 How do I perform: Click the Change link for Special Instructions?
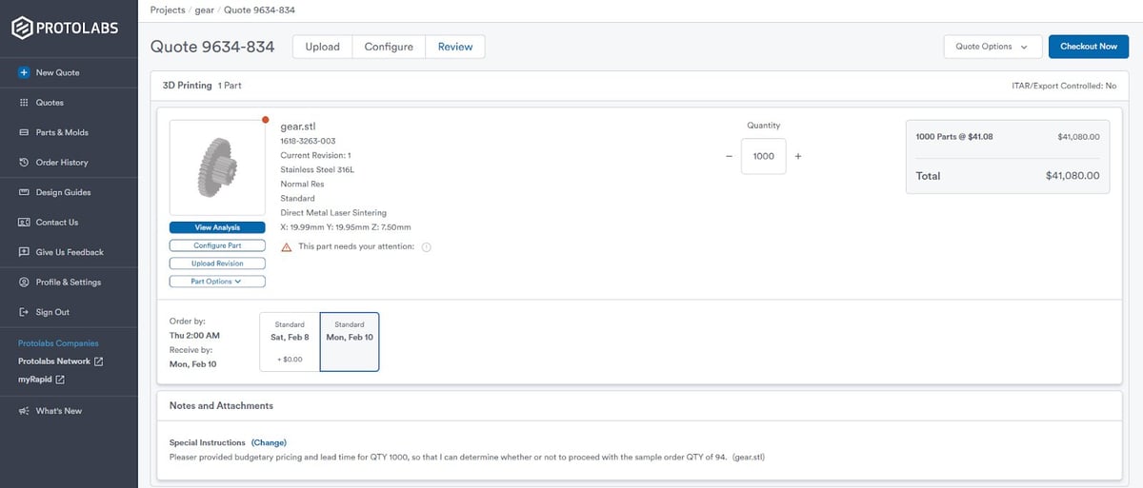tap(269, 442)
